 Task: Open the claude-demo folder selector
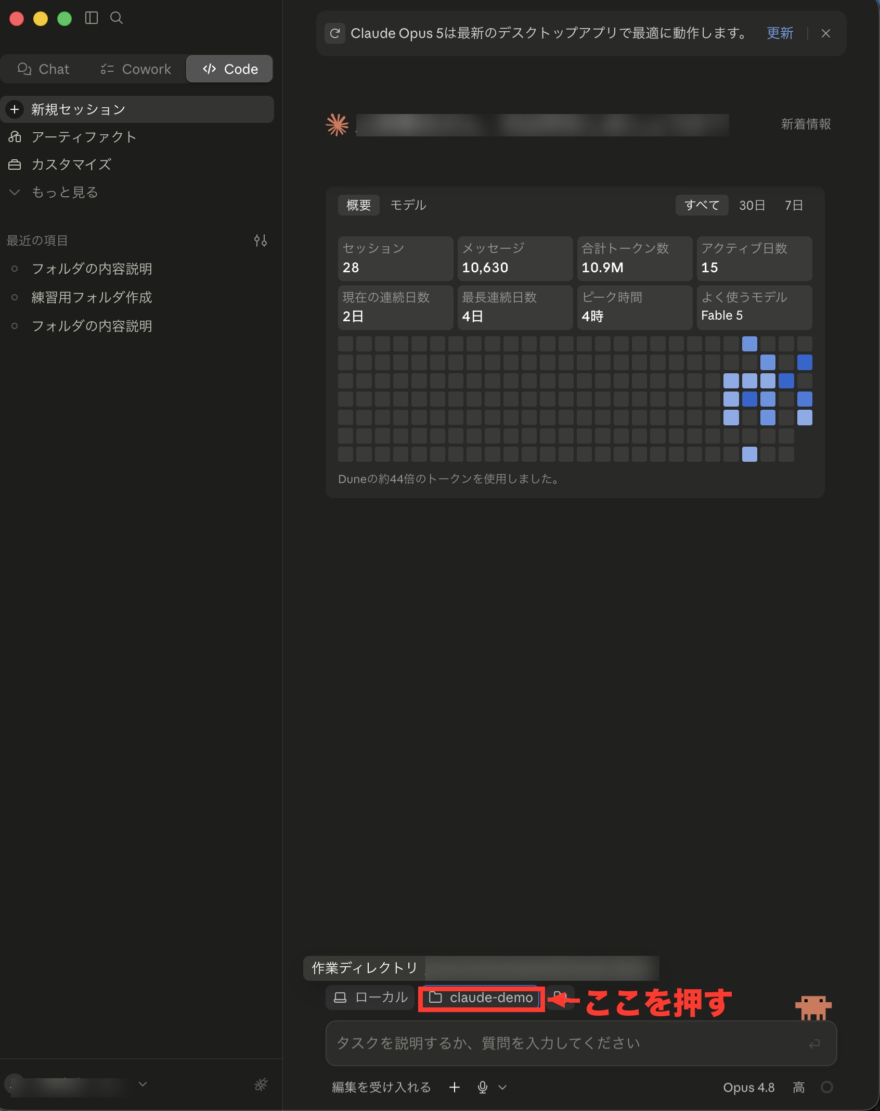click(x=481, y=998)
